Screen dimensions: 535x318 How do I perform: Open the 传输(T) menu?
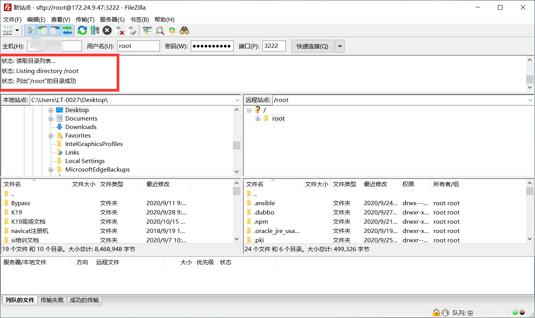tap(85, 19)
